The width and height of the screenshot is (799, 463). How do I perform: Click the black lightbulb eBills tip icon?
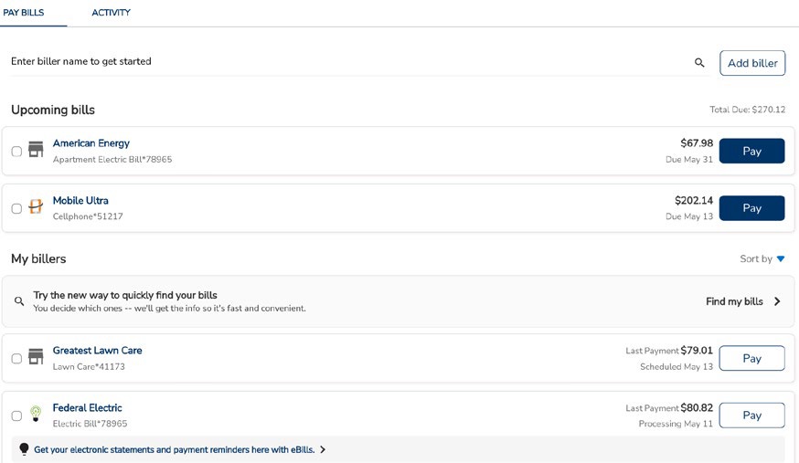pos(24,449)
